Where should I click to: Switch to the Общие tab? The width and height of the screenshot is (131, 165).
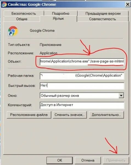(22, 19)
